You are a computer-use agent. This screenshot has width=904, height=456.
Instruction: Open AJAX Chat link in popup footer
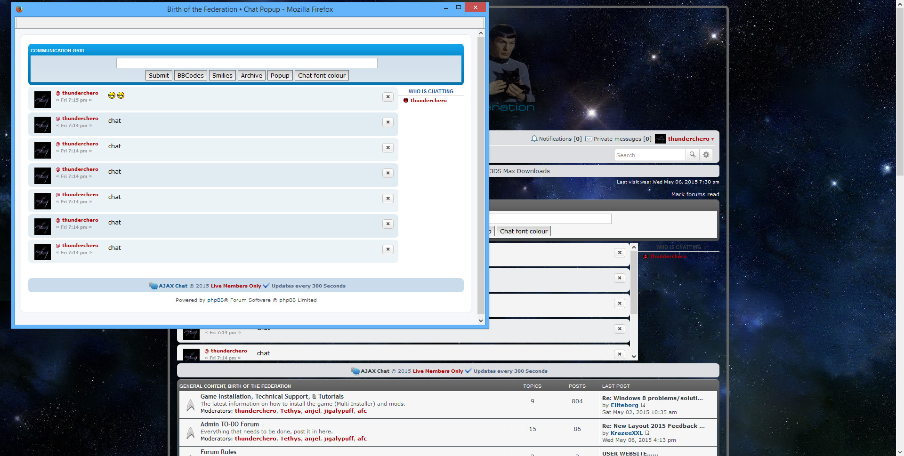pos(173,286)
